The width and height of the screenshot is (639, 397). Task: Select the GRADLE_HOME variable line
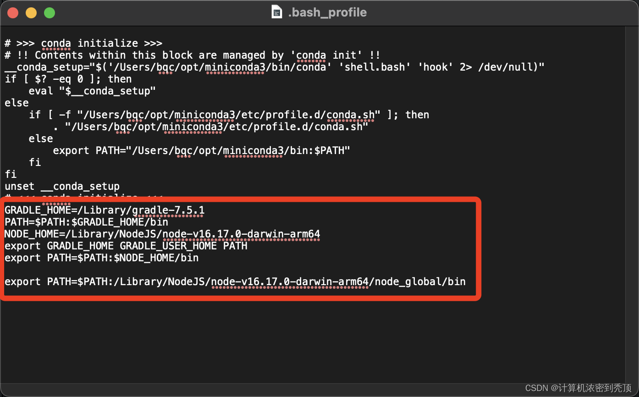103,210
